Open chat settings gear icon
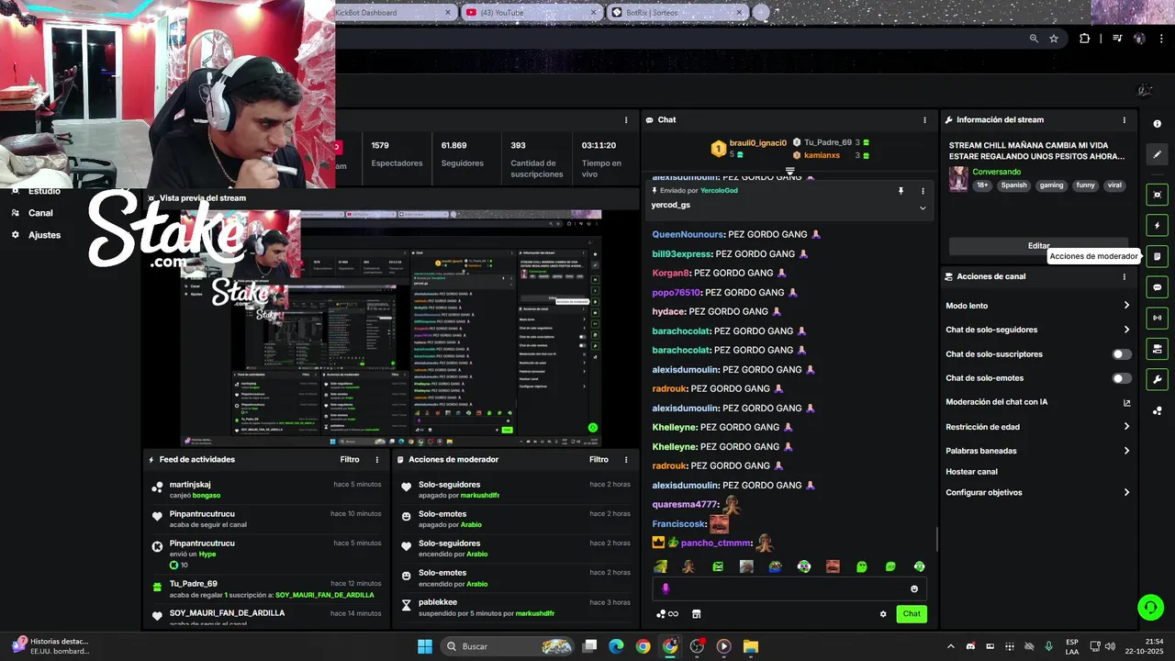1175x661 pixels. tap(883, 614)
